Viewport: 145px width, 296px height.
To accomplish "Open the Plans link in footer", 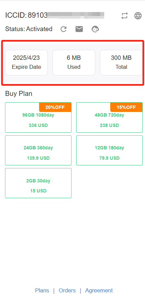I will 42,290.
